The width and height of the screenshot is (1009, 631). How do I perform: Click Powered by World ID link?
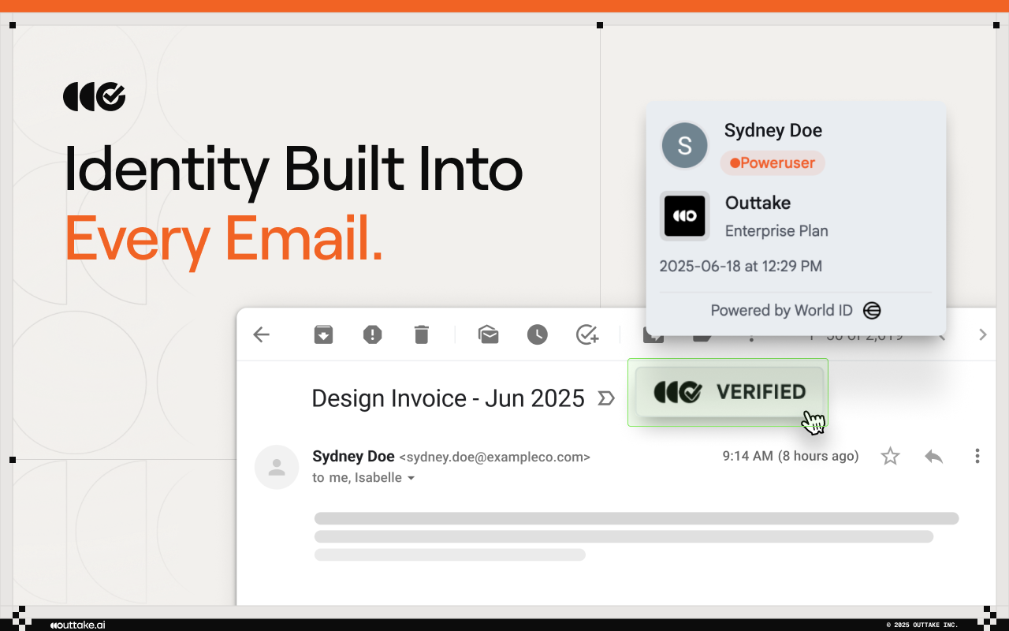pos(783,311)
